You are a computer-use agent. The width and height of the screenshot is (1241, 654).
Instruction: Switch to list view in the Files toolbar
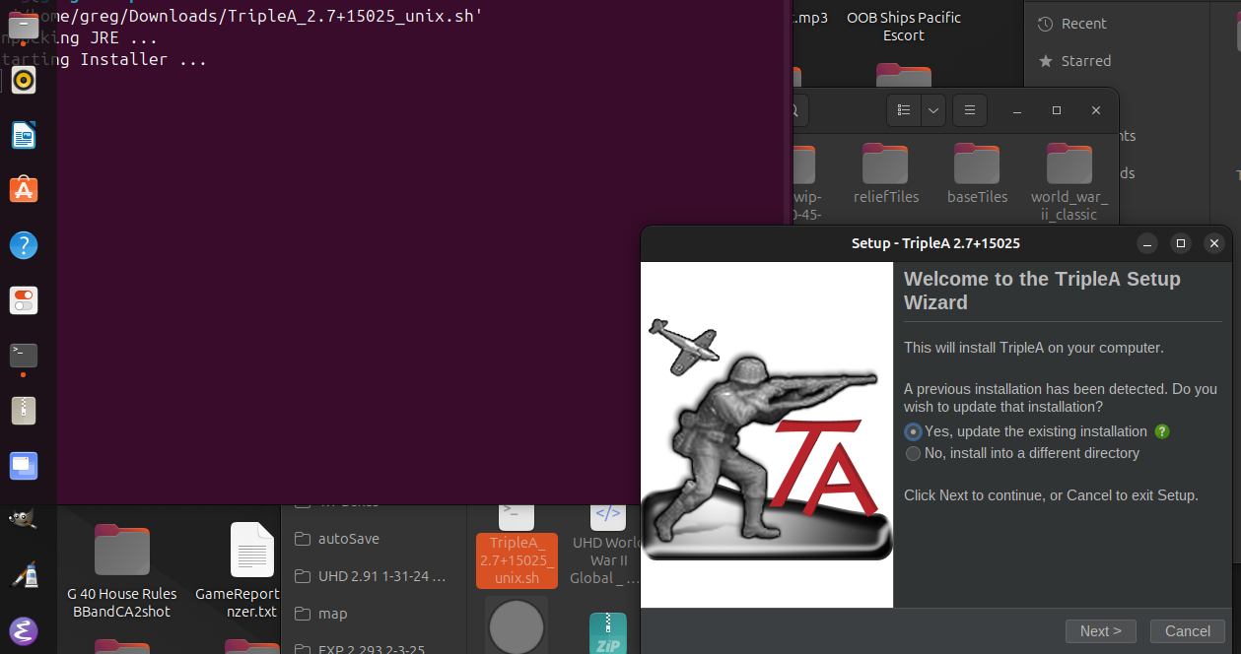pos(903,110)
